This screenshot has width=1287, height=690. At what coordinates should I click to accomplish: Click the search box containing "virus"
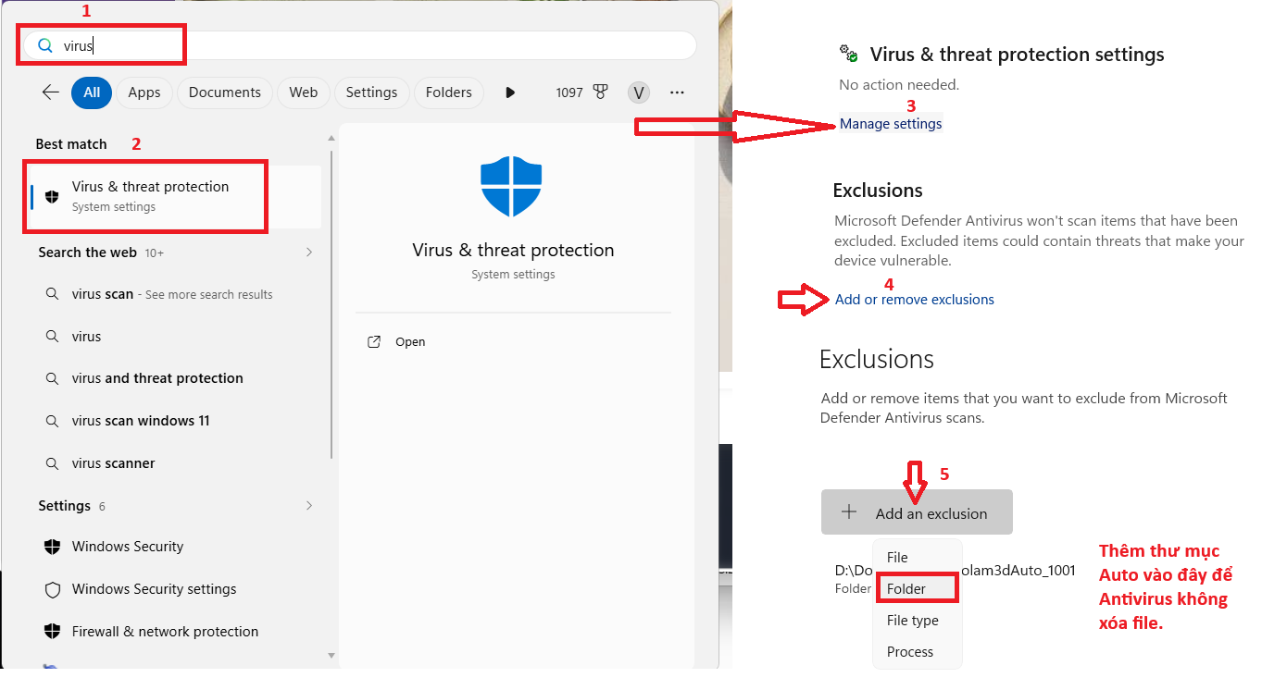coord(358,45)
